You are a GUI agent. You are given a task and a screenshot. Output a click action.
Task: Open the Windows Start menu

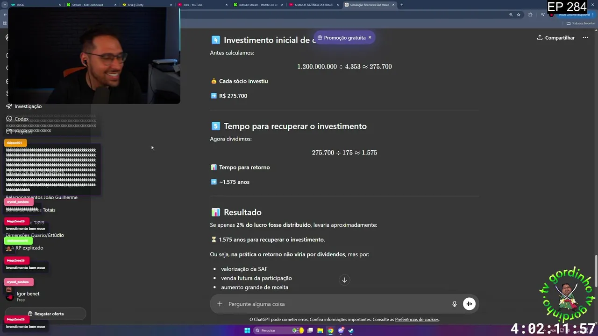(x=247, y=330)
